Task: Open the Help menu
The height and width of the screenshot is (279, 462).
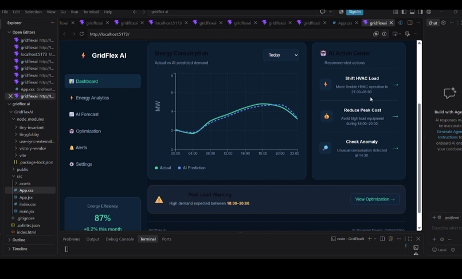Action: pos(108,12)
